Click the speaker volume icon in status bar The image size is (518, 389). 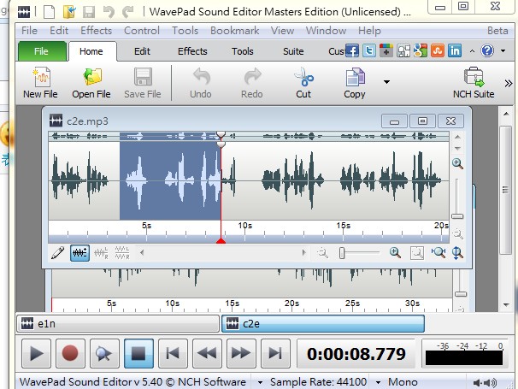point(485,383)
